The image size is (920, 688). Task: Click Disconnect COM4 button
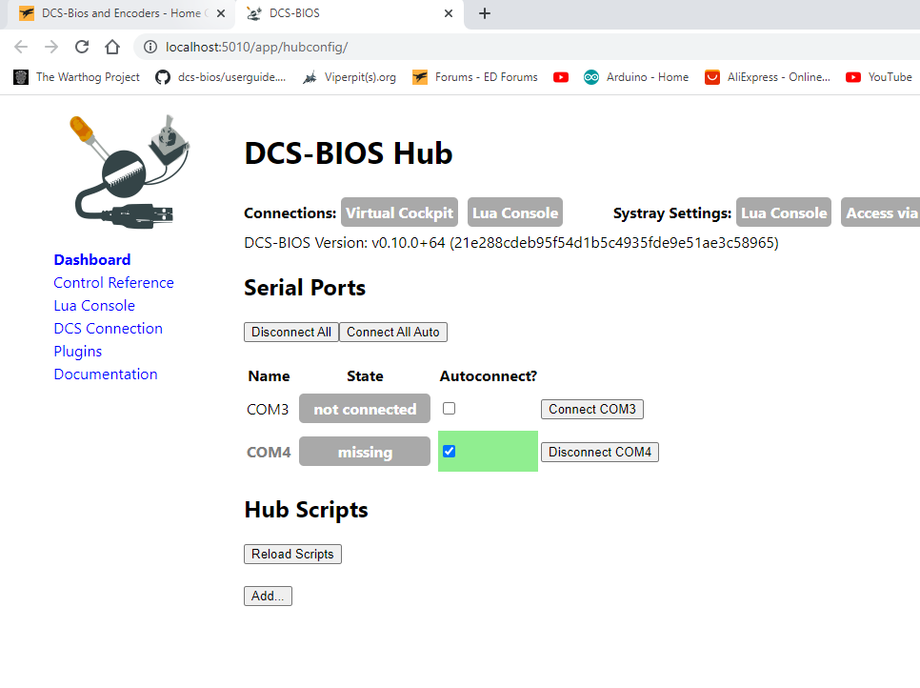[600, 452]
